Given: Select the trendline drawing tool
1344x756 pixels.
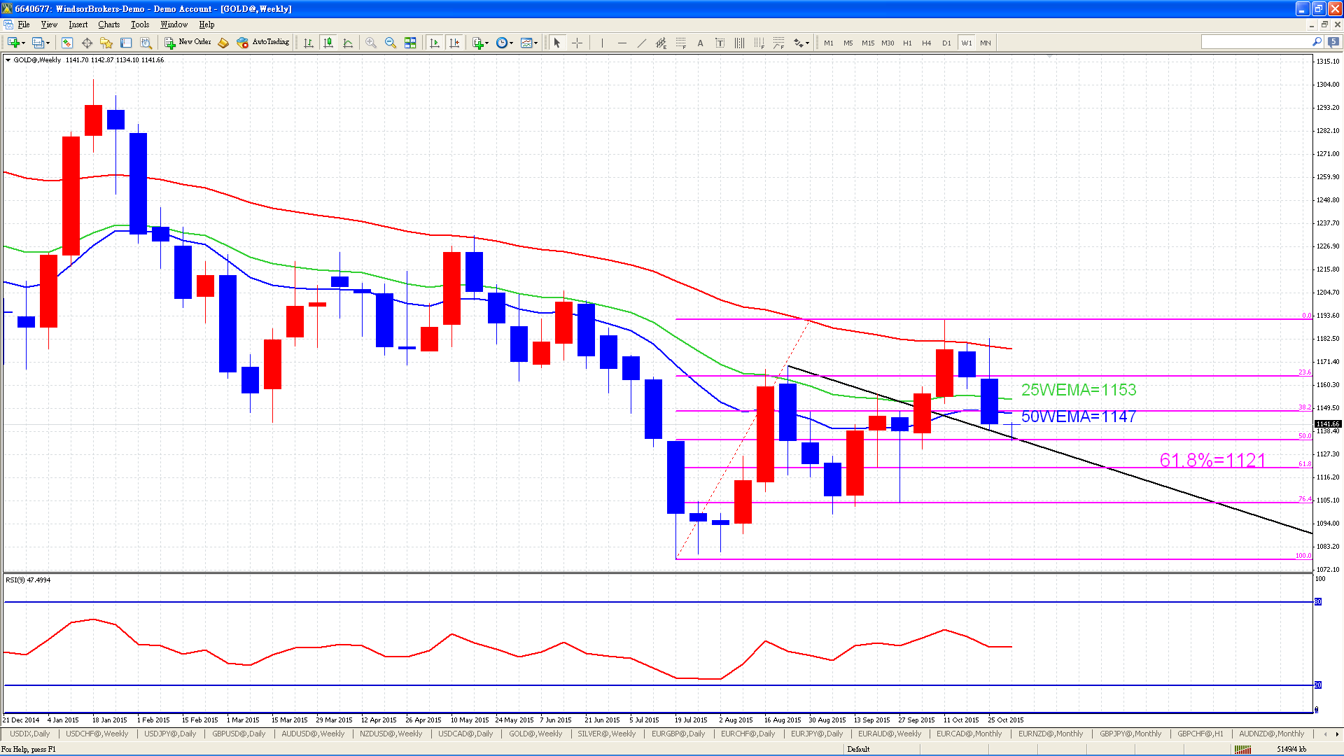Looking at the screenshot, I should pyautogui.click(x=641, y=43).
